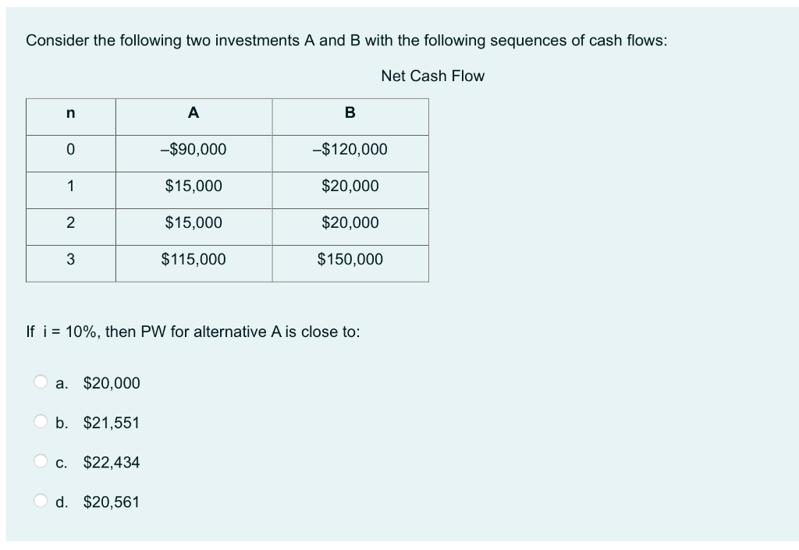799x550 pixels.
Task: Click the cell with $15,000 in row 1
Action: click(193, 186)
